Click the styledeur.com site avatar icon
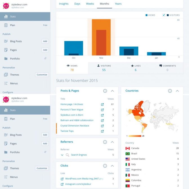The image size is (189, 189). tap(6, 6)
